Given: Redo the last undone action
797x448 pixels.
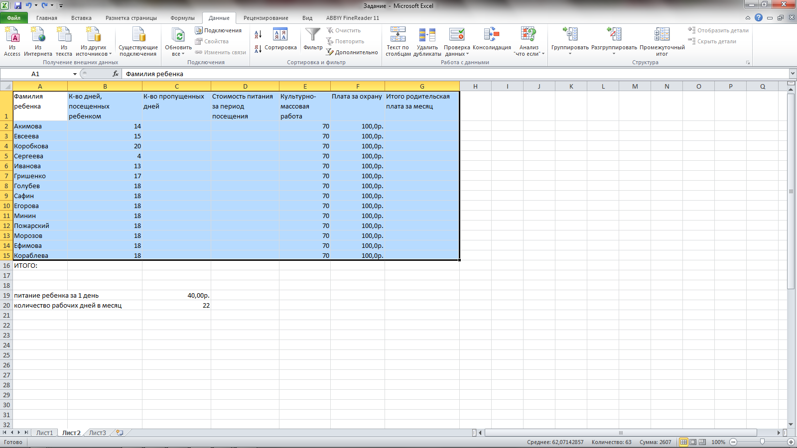Looking at the screenshot, I should [x=45, y=5].
